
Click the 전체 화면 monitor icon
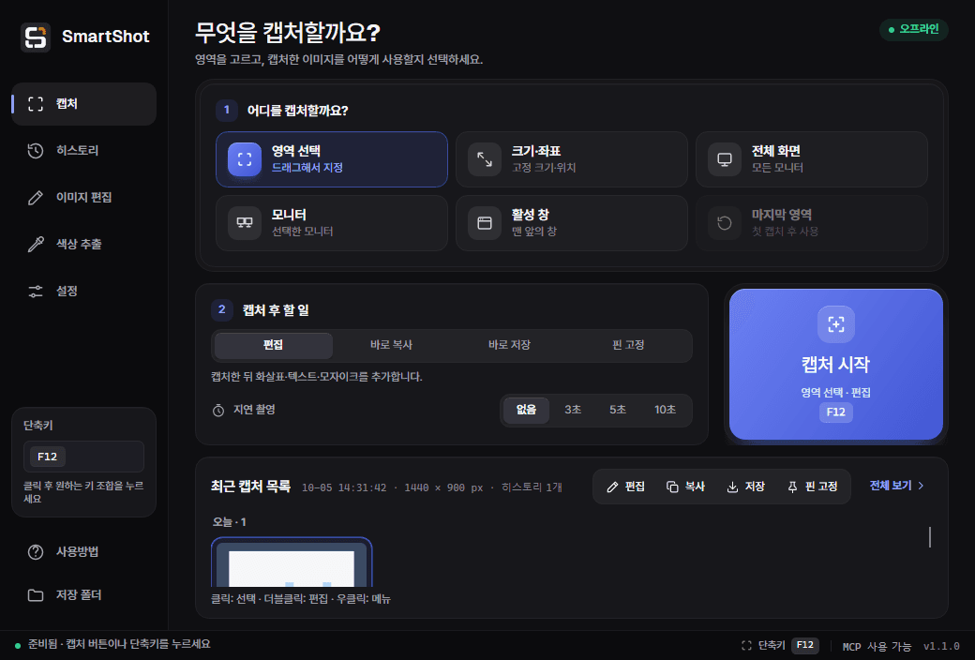(x=725, y=159)
